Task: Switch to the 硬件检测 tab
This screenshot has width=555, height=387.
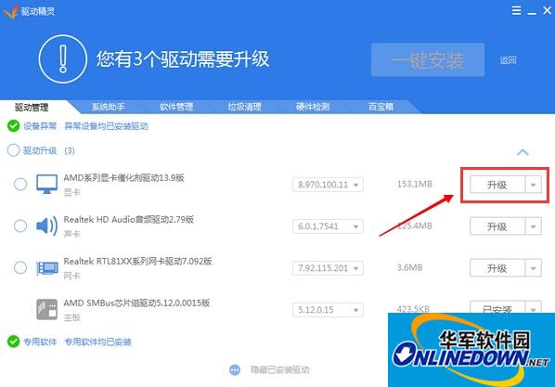Action: (x=313, y=107)
